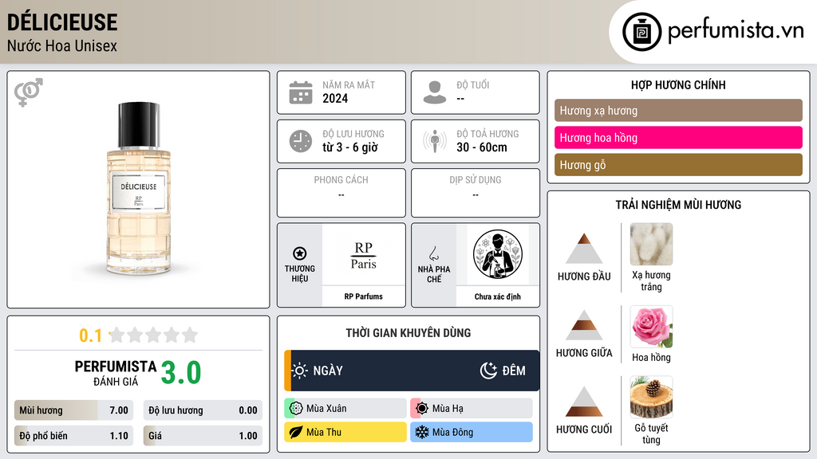Click the Đêm label in day-night bar
This screenshot has width=817, height=459.
tap(514, 371)
